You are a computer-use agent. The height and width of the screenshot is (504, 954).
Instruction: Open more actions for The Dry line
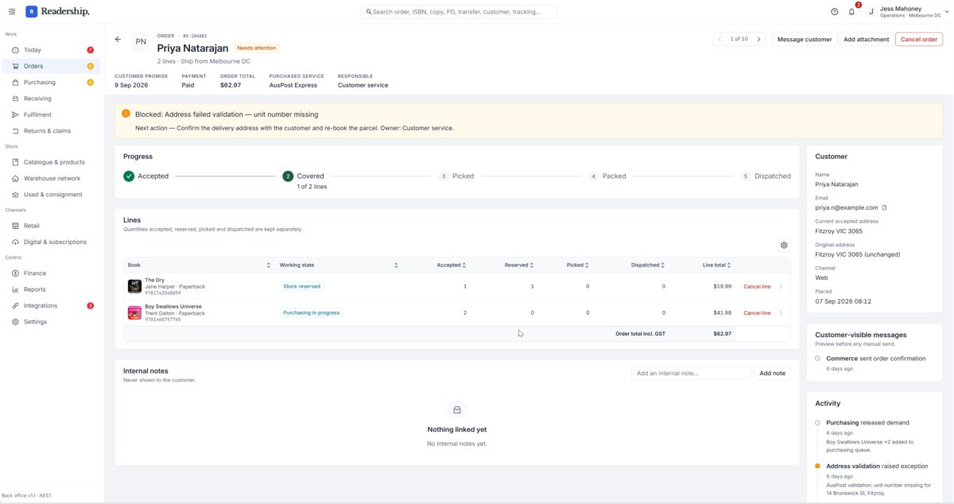pyautogui.click(x=781, y=286)
